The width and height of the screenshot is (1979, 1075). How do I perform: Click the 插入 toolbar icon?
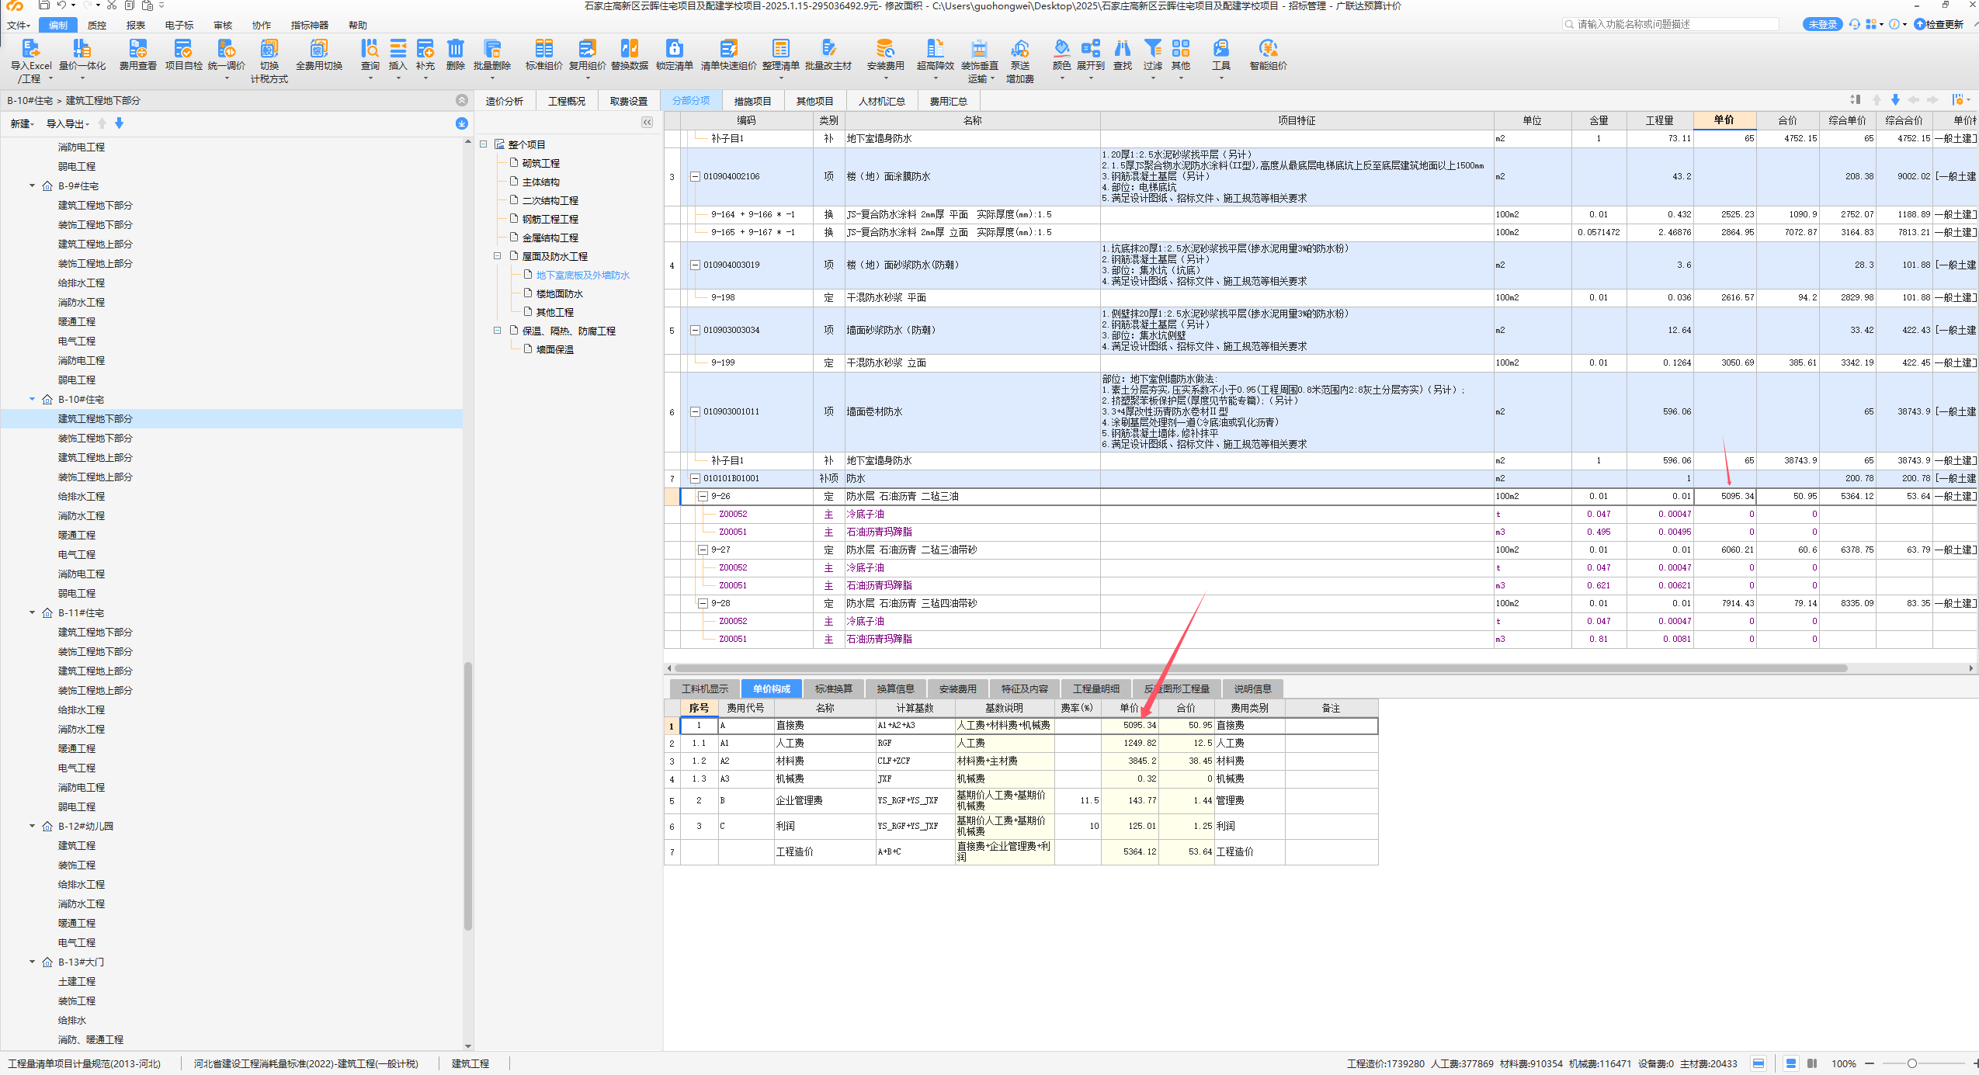tap(398, 49)
